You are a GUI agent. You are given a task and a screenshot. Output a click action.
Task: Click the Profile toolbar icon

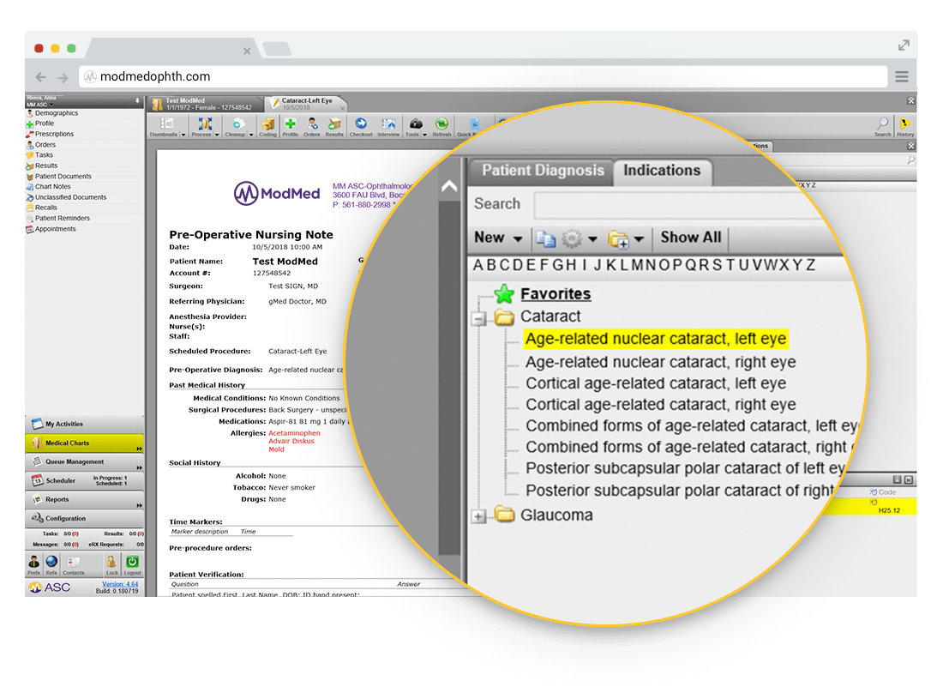point(291,124)
